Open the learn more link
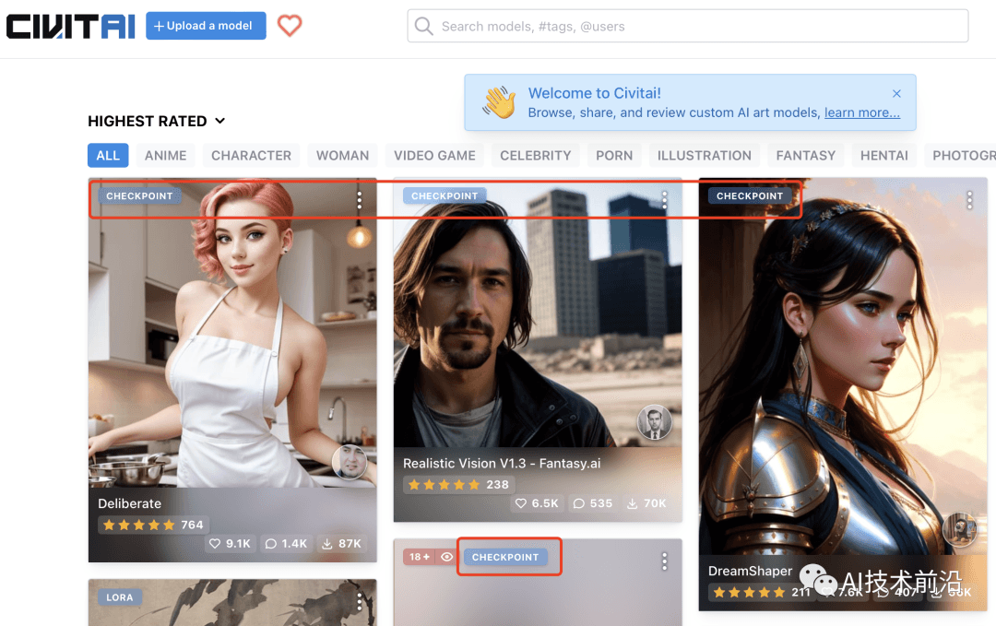The height and width of the screenshot is (626, 996). tap(861, 112)
